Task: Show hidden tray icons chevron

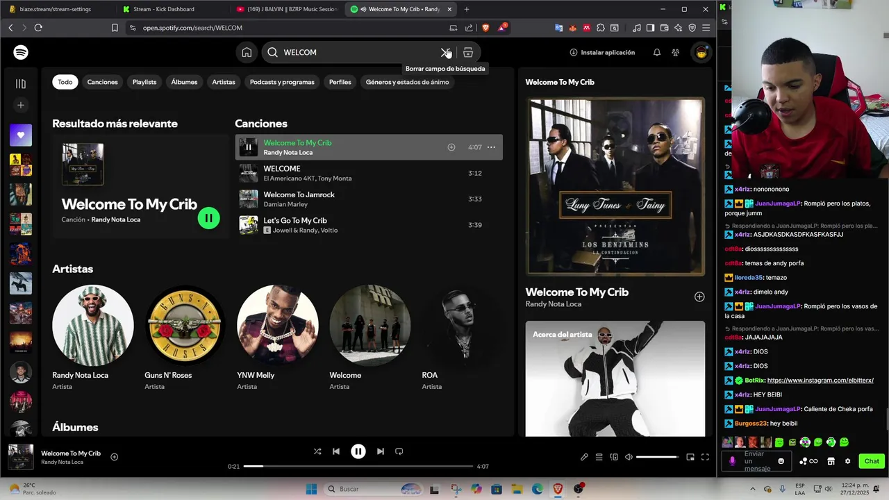Action: [x=753, y=489]
